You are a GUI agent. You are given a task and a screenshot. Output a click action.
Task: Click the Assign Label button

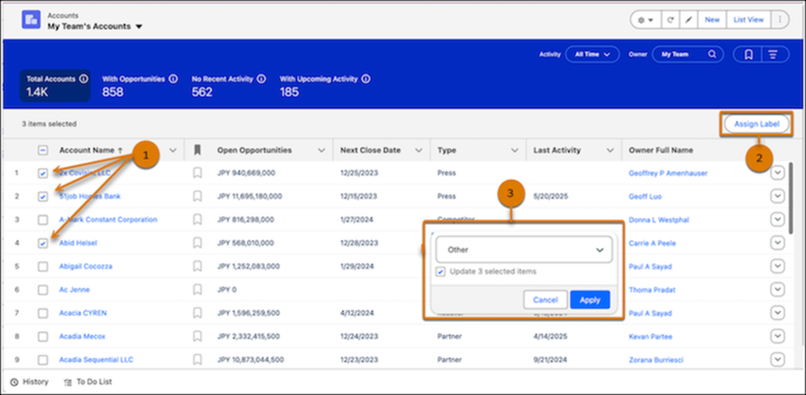[756, 124]
